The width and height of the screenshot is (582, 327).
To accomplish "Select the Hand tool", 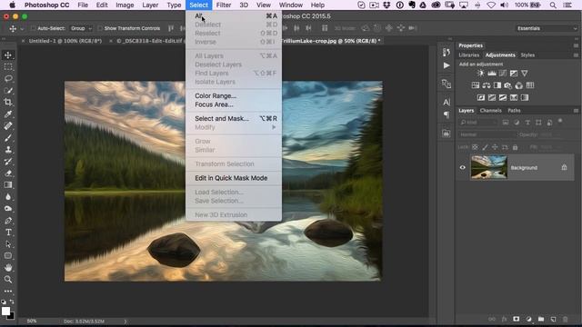I will [8, 268].
